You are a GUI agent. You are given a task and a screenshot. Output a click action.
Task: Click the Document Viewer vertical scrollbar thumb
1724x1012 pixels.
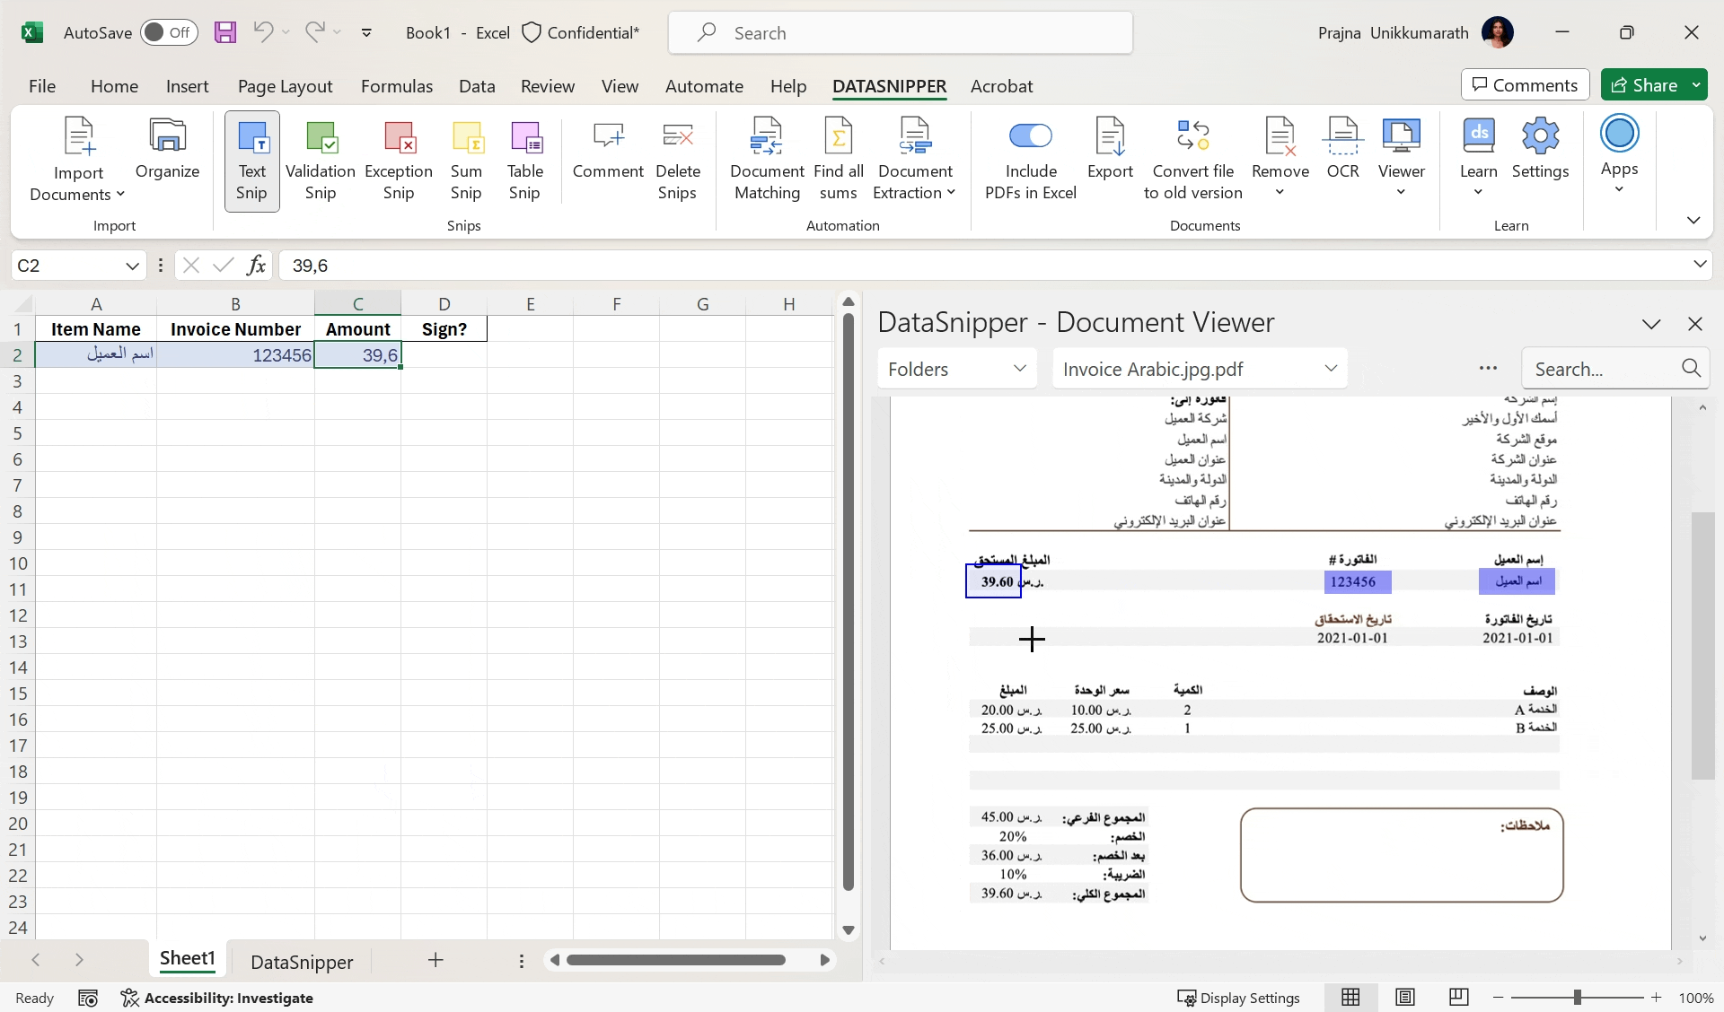[x=1702, y=646]
